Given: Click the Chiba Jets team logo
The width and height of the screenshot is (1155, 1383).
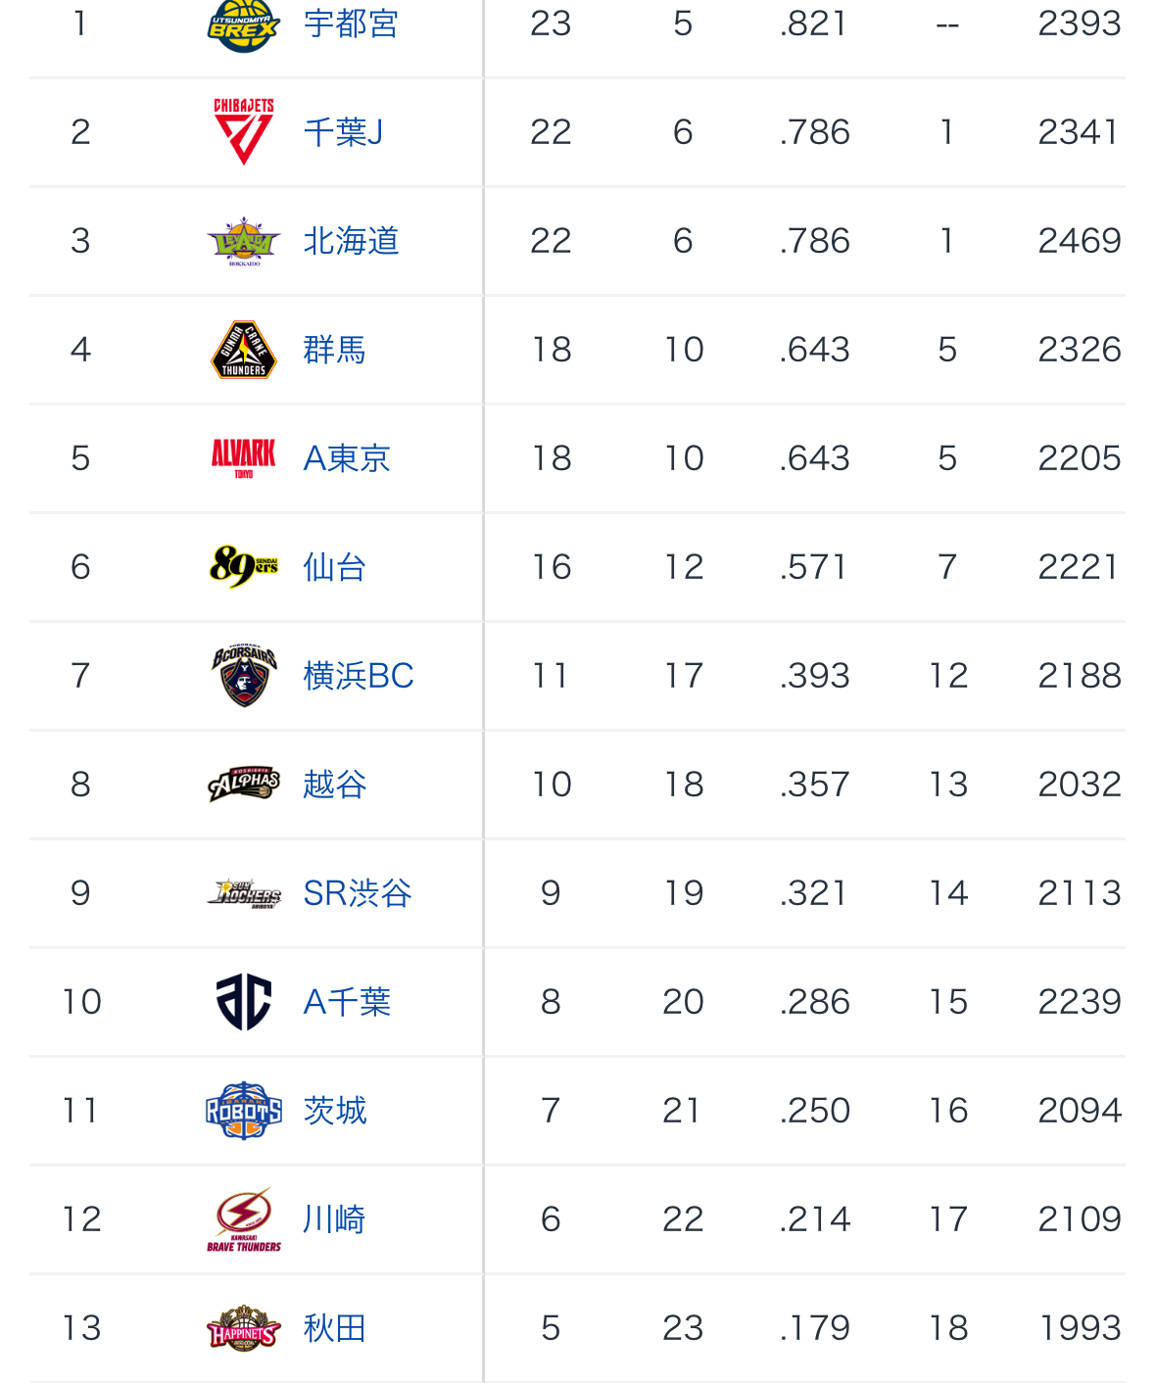Looking at the screenshot, I should pos(243,131).
